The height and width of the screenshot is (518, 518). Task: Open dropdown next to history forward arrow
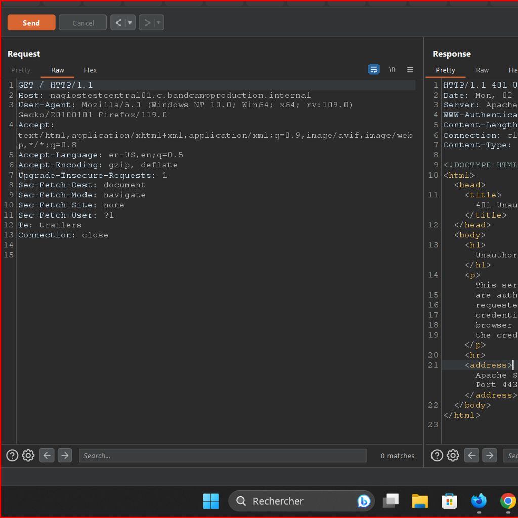(158, 23)
